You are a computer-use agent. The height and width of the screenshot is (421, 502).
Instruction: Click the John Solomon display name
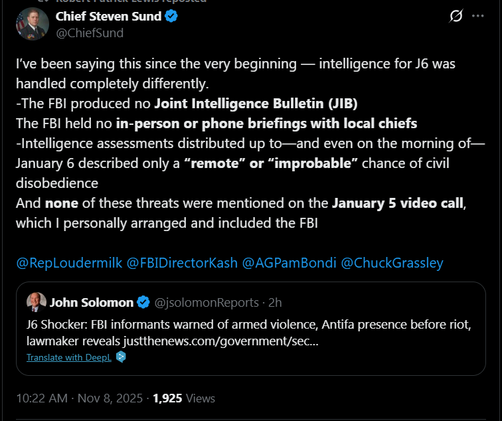click(91, 303)
